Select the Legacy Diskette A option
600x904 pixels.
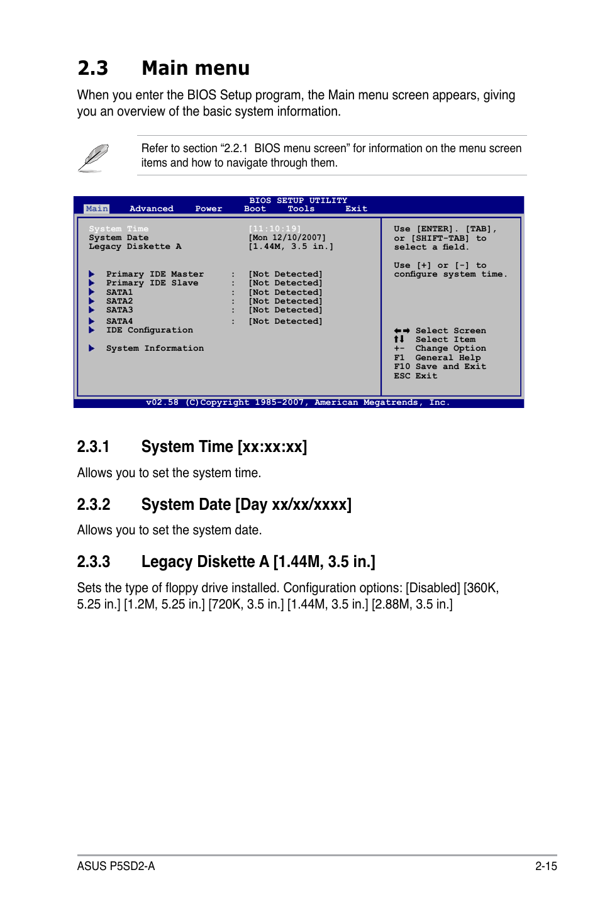(135, 246)
